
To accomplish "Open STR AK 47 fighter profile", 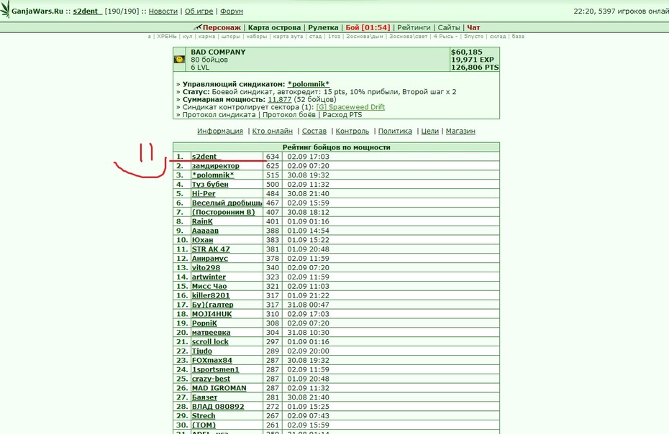I will pos(210,249).
